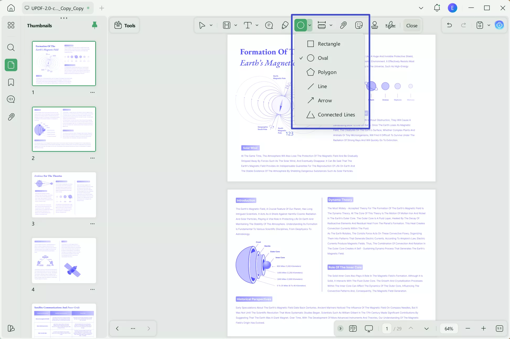510x339 pixels.
Task: Open the Sticky note comment tool
Action: point(269,25)
